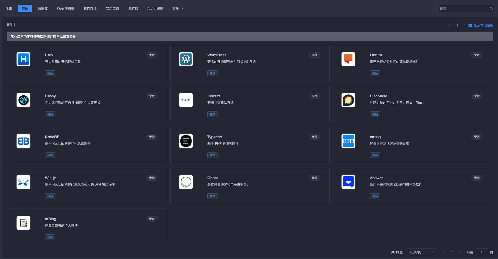Install emlog
498x259 pixels.
[477, 137]
